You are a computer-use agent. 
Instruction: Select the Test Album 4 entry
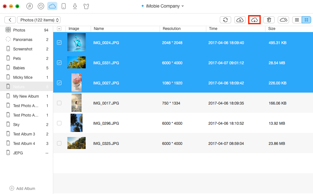click(x=26, y=143)
